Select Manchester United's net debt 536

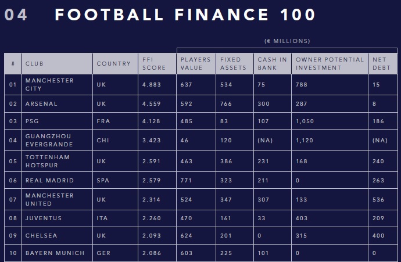point(378,200)
